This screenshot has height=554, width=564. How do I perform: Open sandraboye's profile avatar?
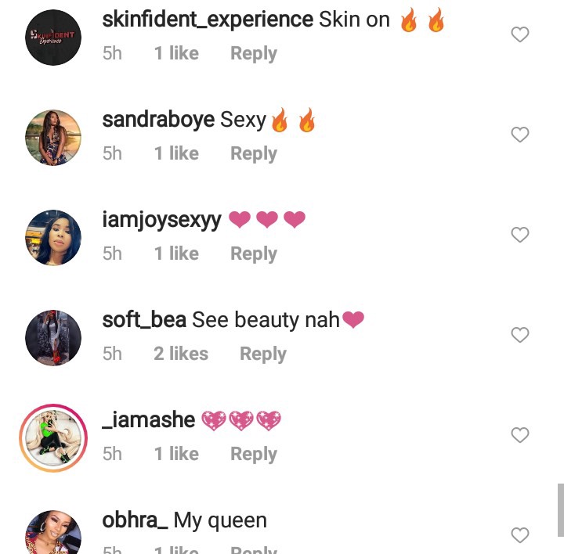(x=53, y=138)
